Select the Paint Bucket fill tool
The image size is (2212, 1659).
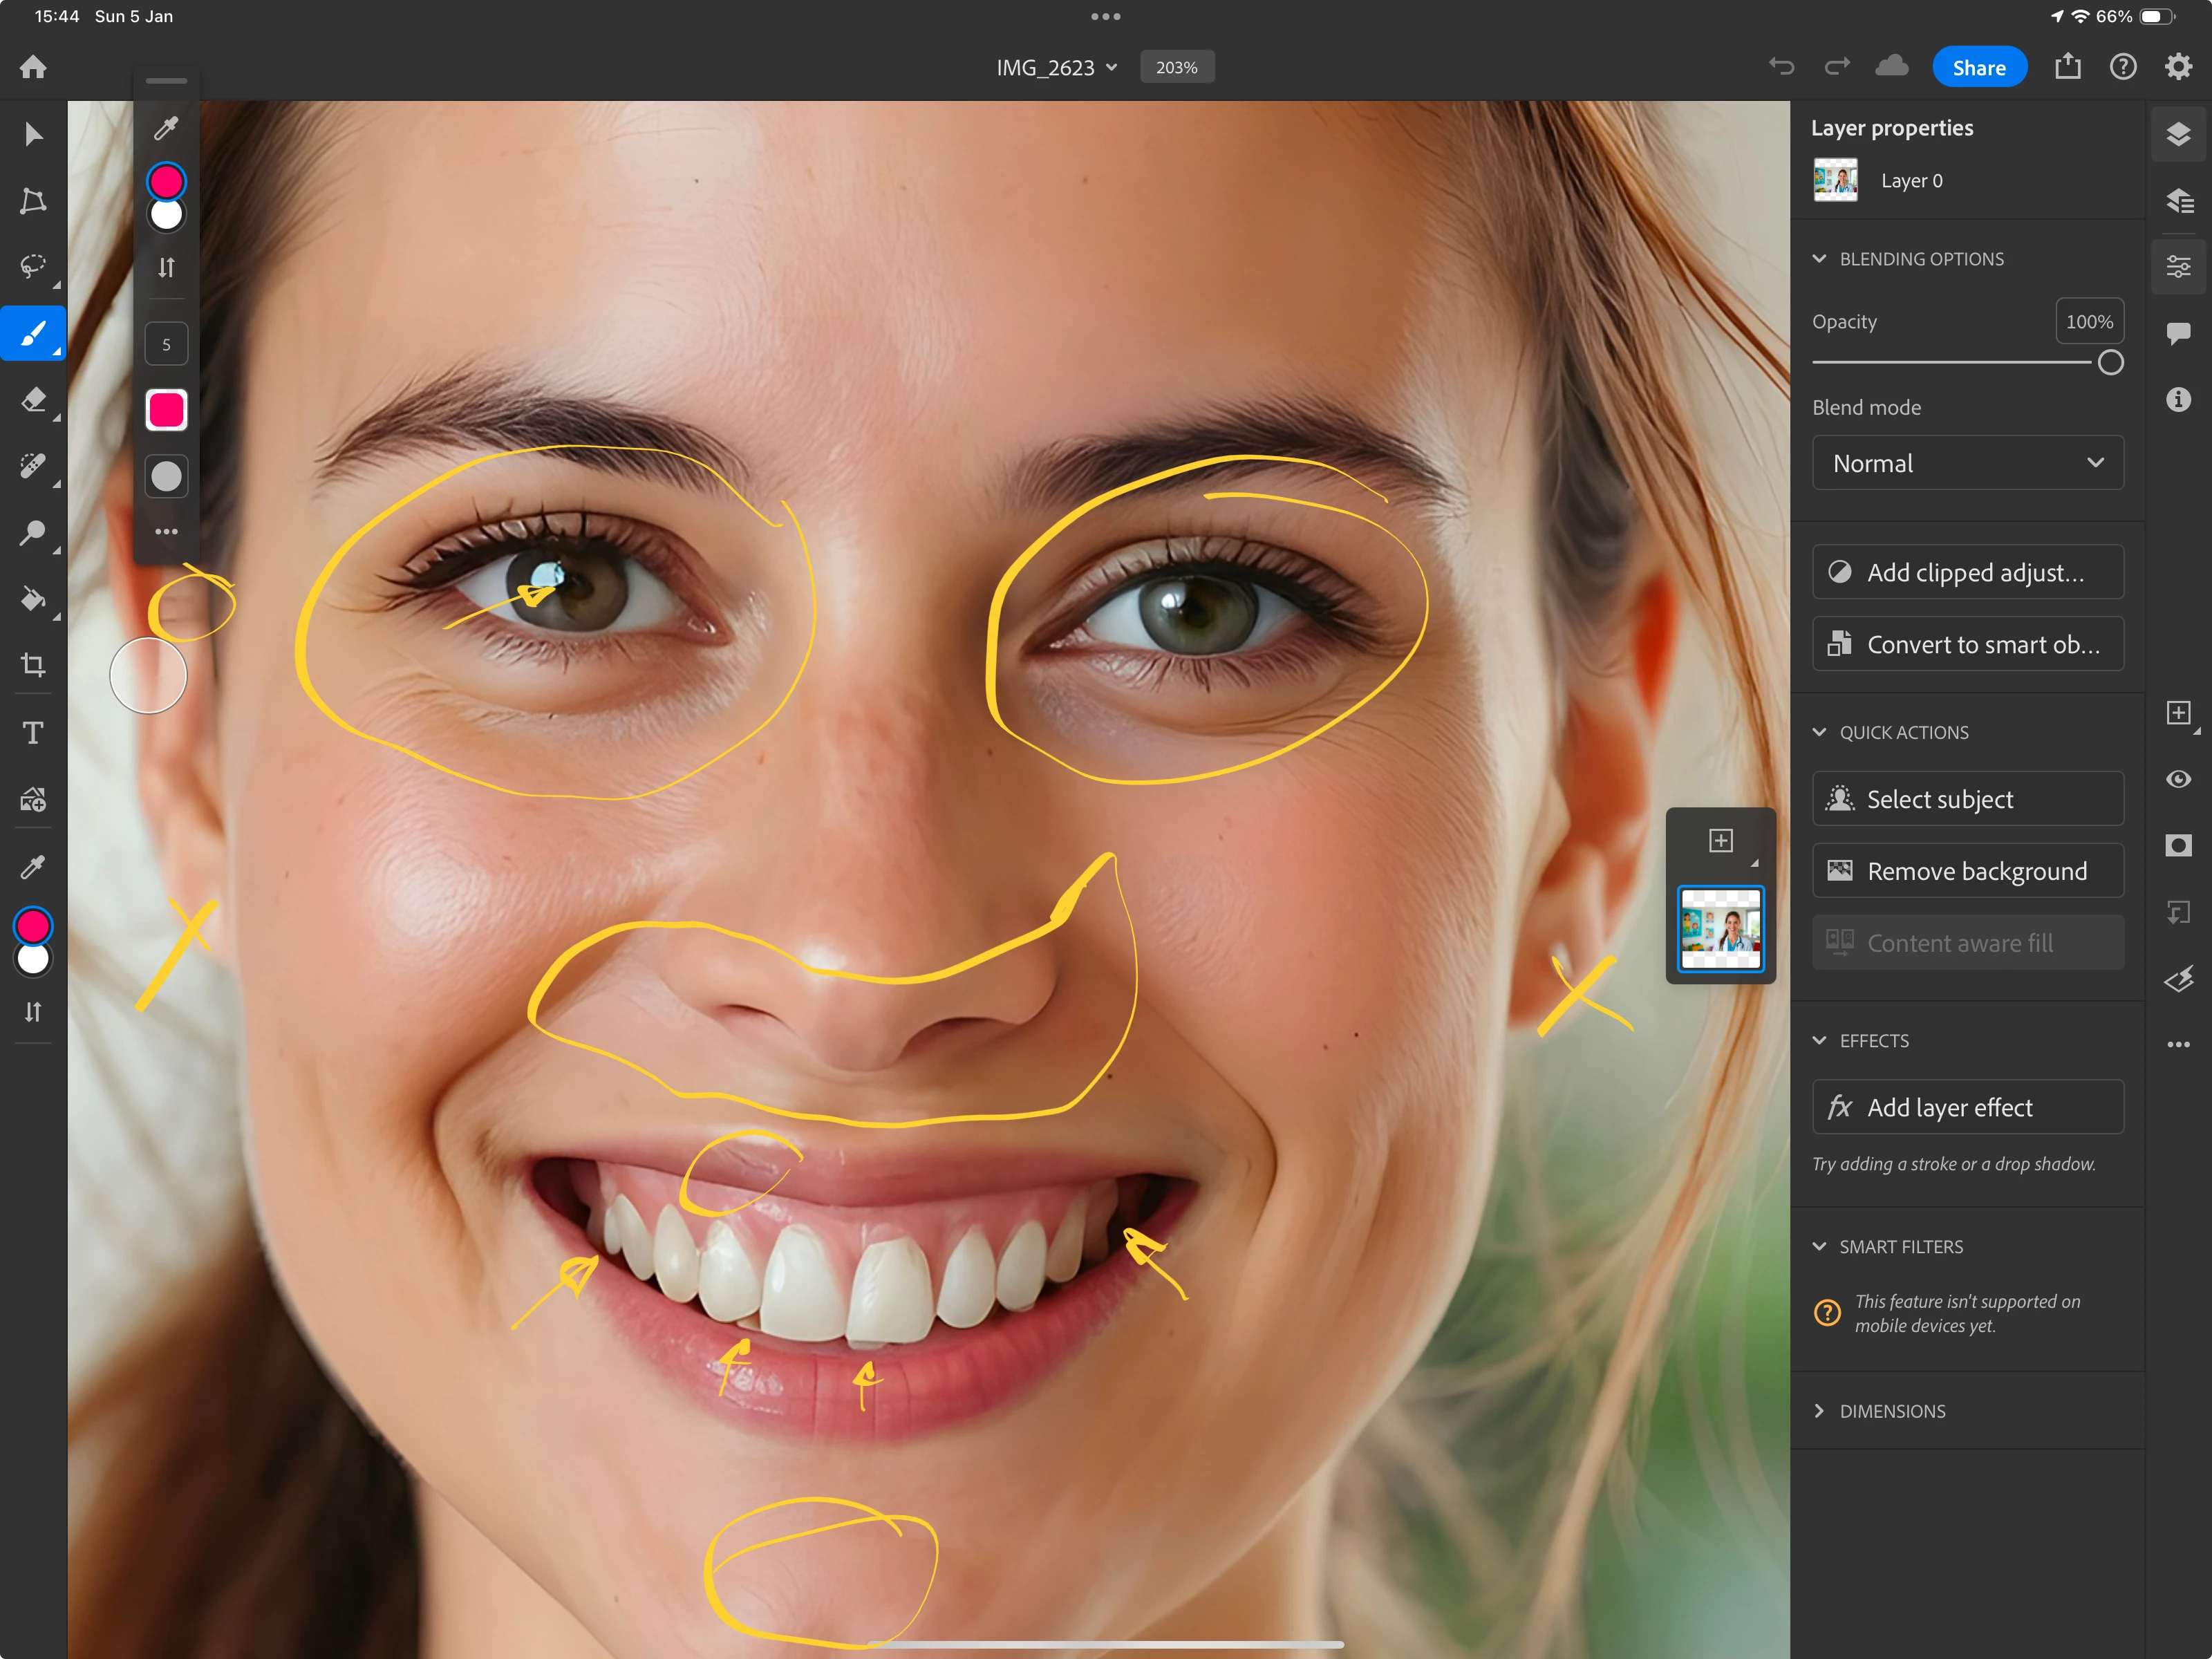(33, 599)
